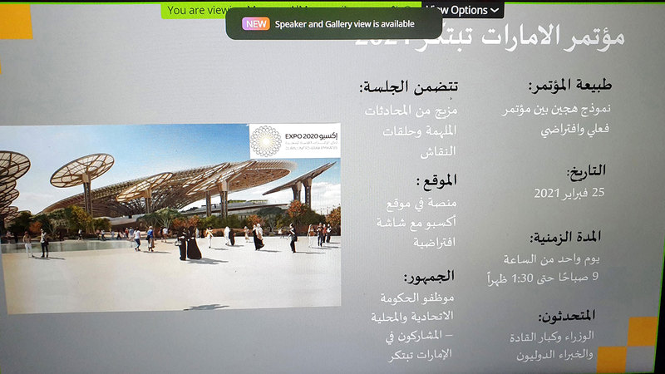Click the "EXPO 2020" text in the logo
The image size is (665, 374).
point(303,133)
